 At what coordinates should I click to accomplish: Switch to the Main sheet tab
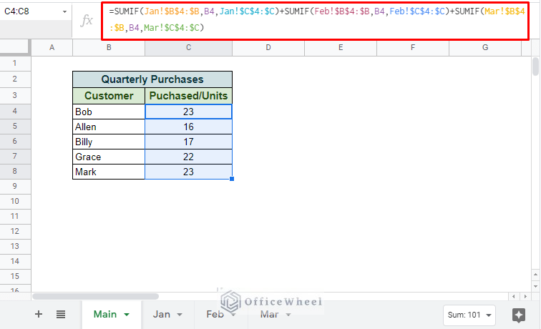pyautogui.click(x=105, y=314)
